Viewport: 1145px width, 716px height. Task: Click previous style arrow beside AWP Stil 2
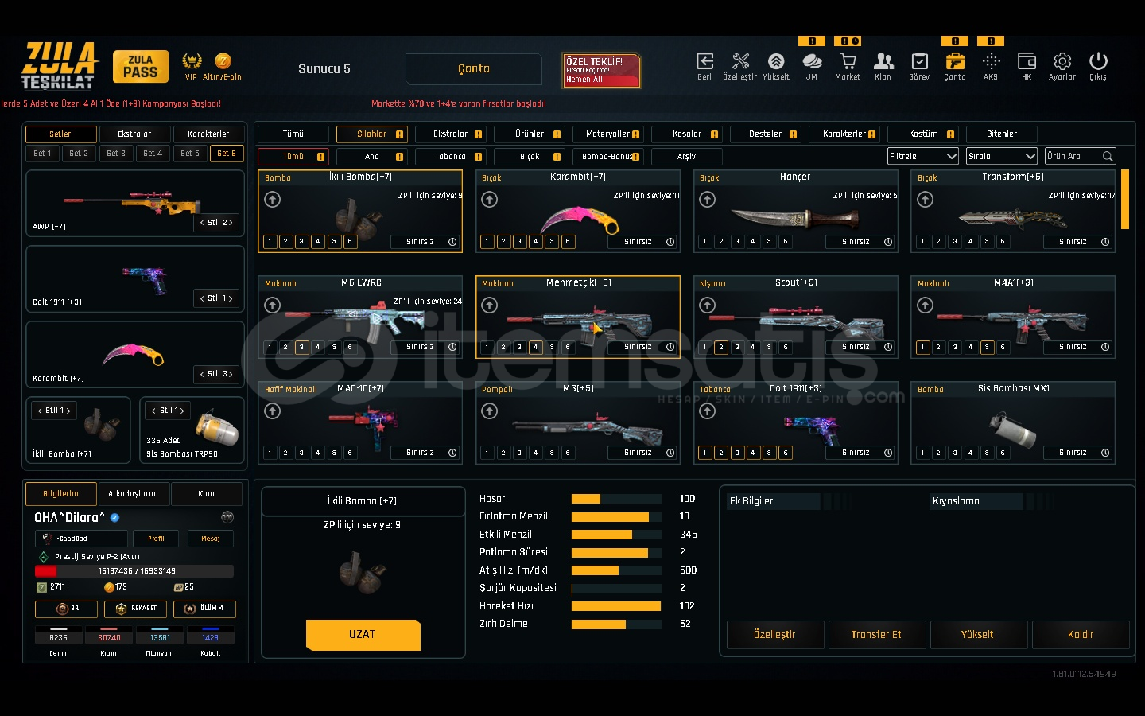click(x=202, y=223)
